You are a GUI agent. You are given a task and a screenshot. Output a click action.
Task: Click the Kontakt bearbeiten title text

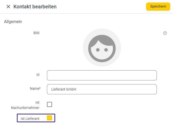coord(35,7)
